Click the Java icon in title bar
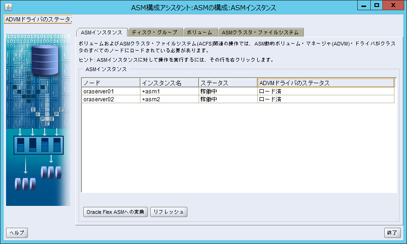407x244 pixels. pyautogui.click(x=8, y=7)
